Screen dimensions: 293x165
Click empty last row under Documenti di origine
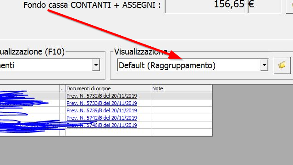(108, 132)
